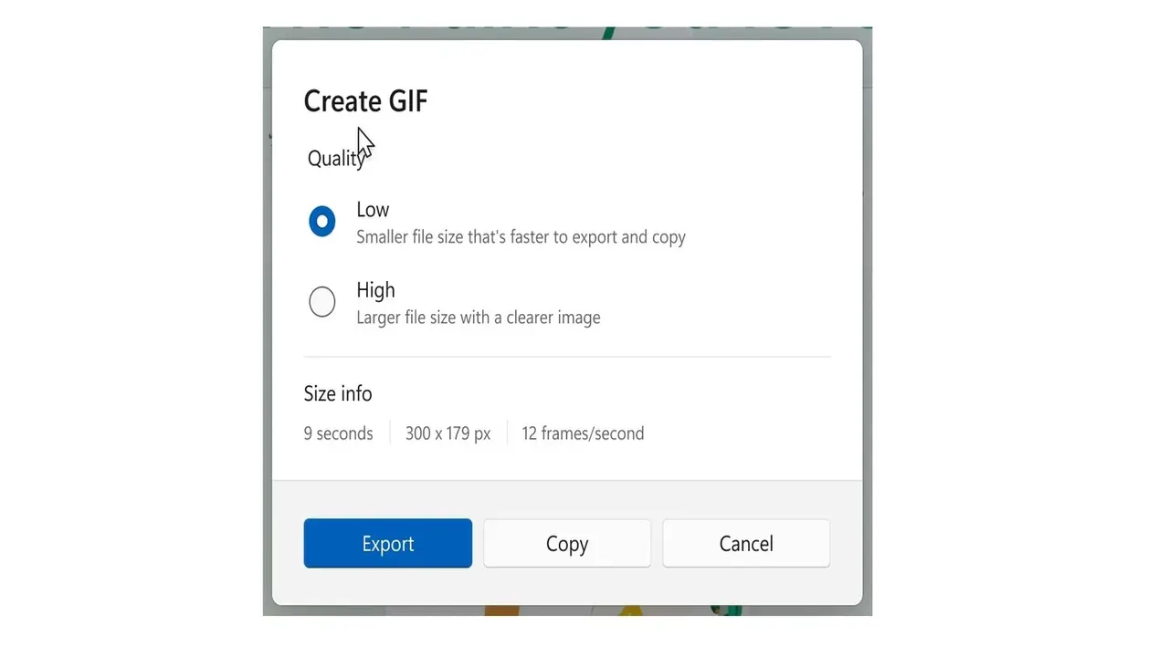This screenshot has width=1169, height=657.
Task: Click dimmed background strip below dialog
Action: [566, 610]
